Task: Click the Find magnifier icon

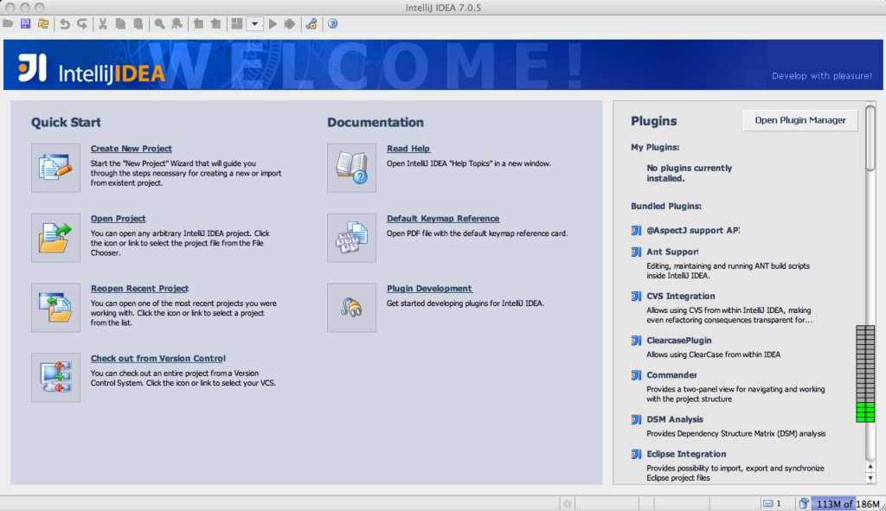Action: pyautogui.click(x=160, y=23)
